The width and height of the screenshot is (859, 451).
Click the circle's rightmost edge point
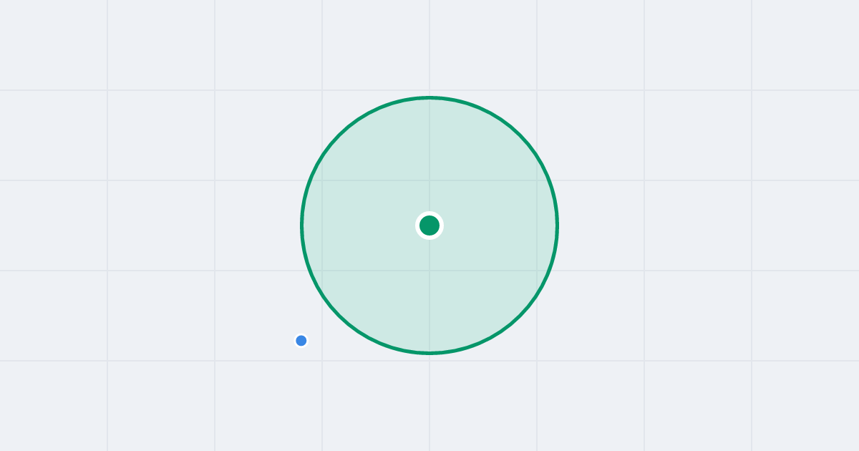tap(557, 225)
